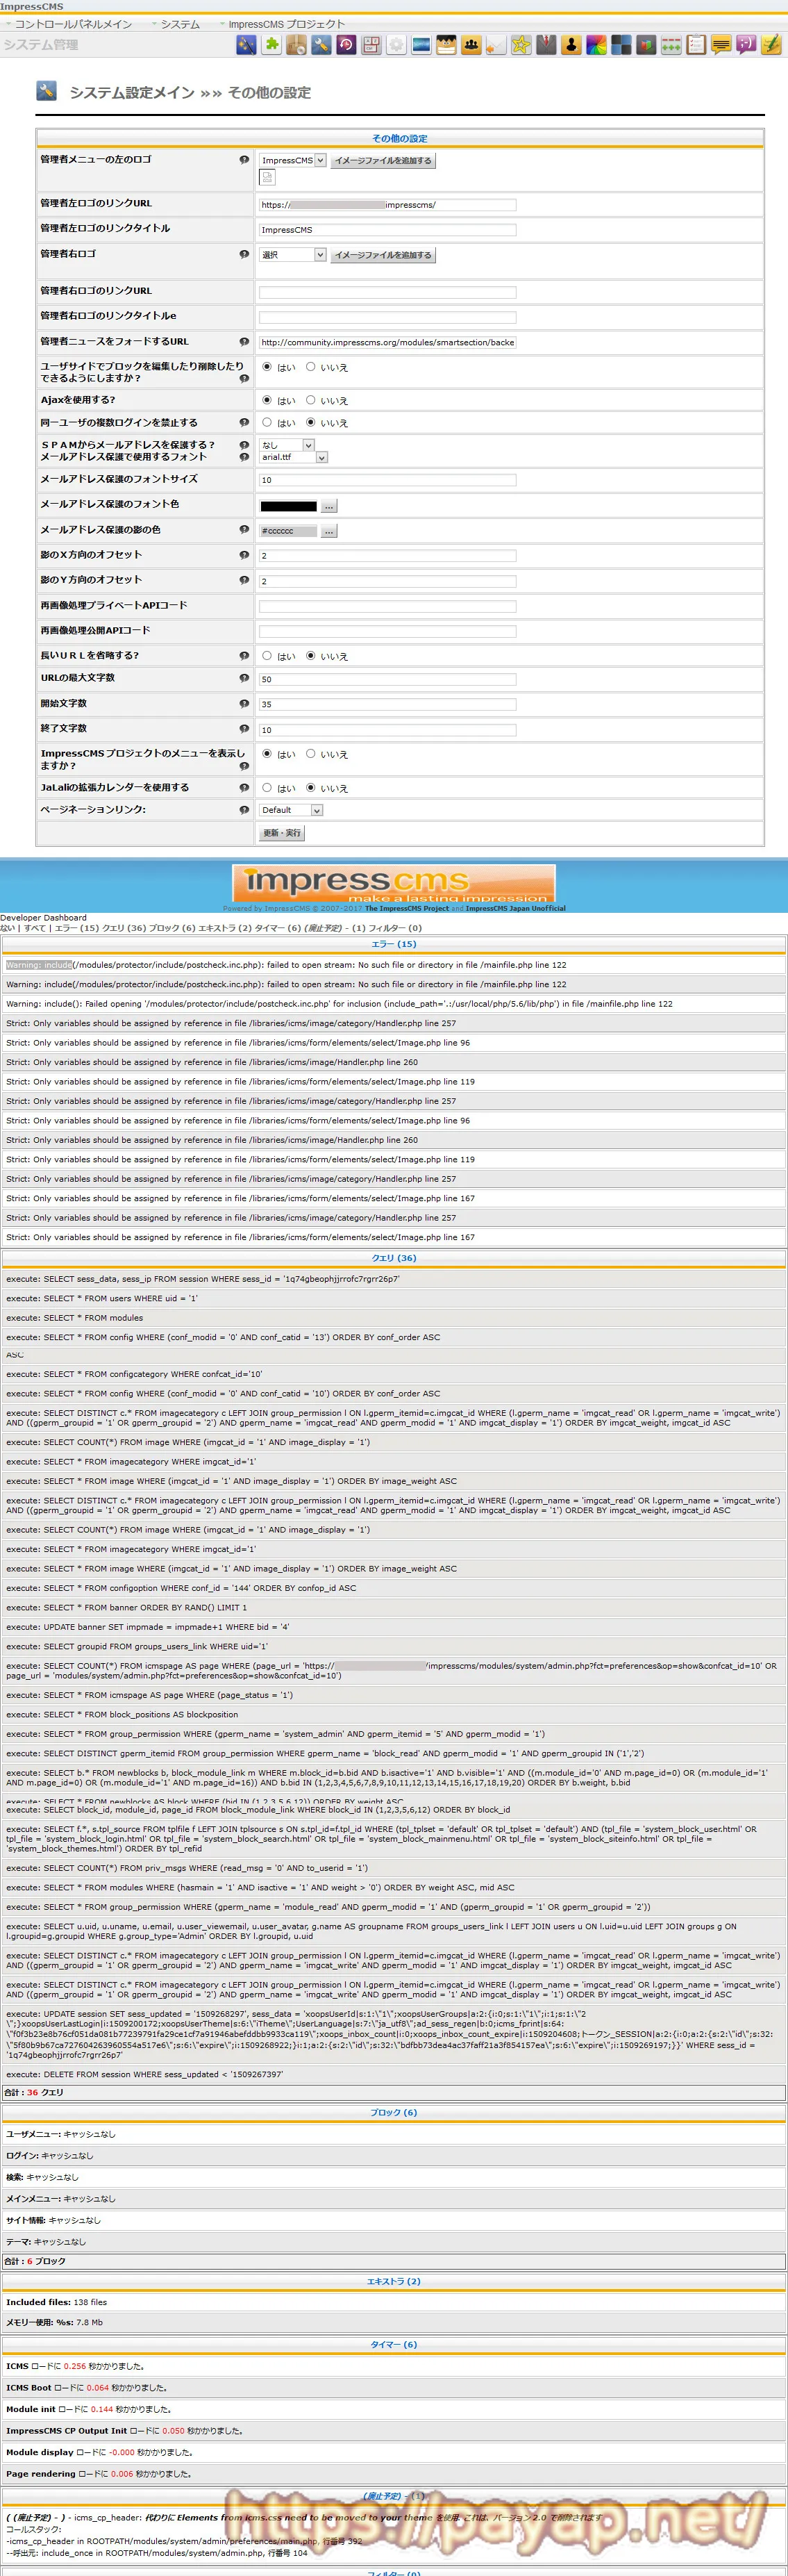Viewport: 788px width, 2576px height.
Task: Select はい for 同一ユーザの複数ログインを禁止する
Action: [267, 422]
